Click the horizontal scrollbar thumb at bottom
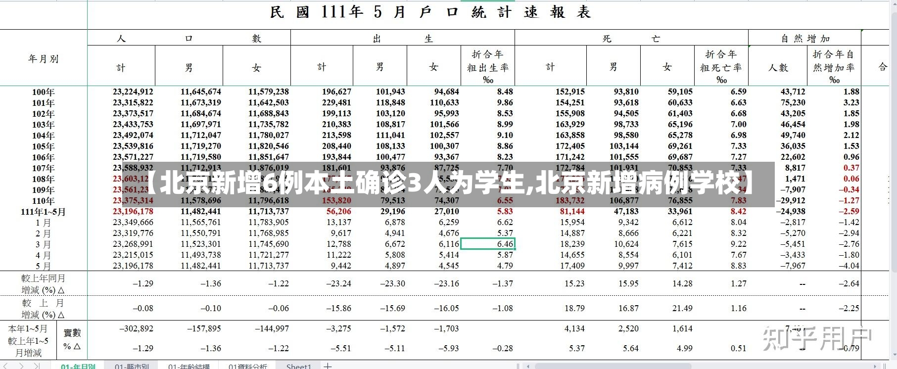 [x=613, y=367]
